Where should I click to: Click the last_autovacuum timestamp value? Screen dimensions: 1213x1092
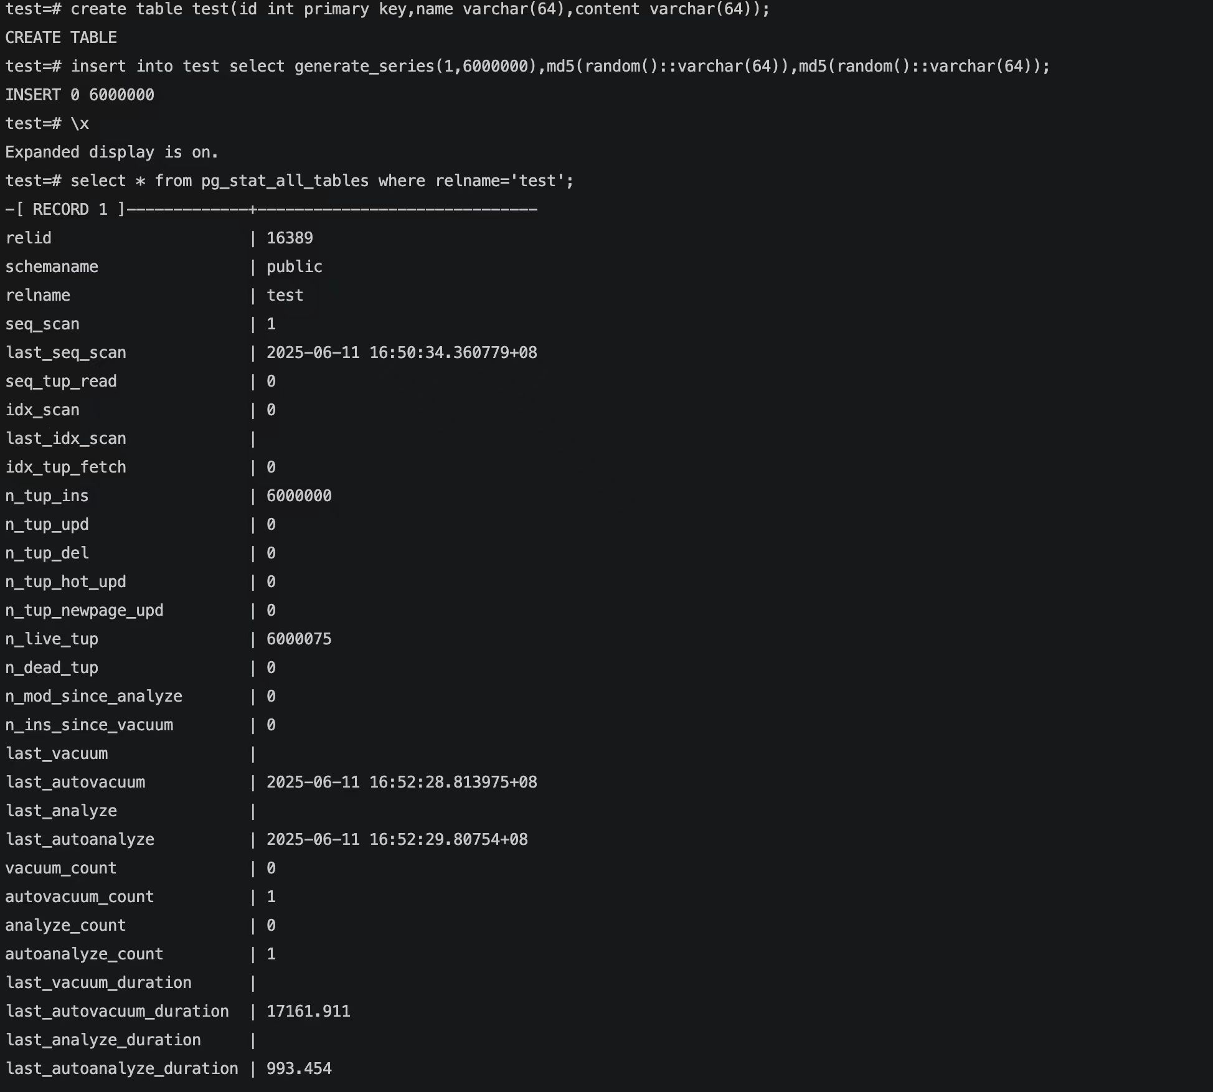coord(402,782)
